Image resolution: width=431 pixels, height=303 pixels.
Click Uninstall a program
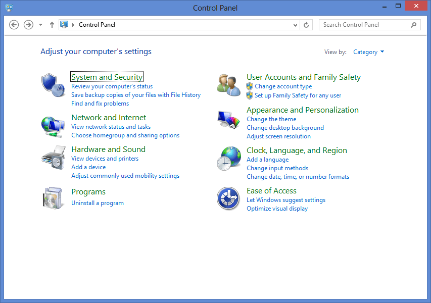tap(98, 203)
